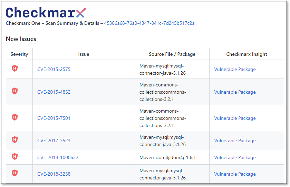Open the CVE-2018-3258 issue link
The width and height of the screenshot is (290, 187).
tap(54, 174)
